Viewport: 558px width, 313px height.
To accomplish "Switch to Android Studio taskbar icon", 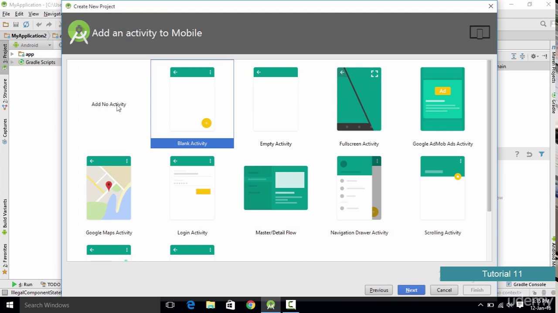I will click(271, 305).
